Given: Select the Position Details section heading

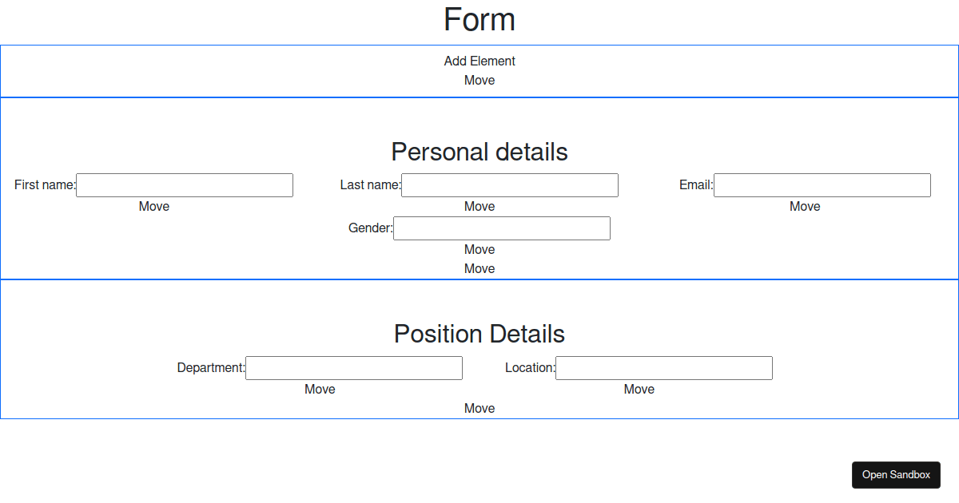Looking at the screenshot, I should pyautogui.click(x=479, y=334).
